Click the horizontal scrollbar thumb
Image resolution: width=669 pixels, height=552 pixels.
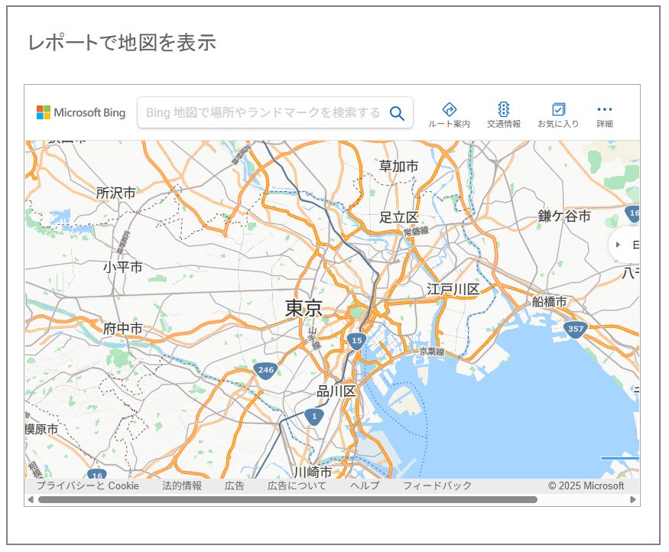pos(287,500)
